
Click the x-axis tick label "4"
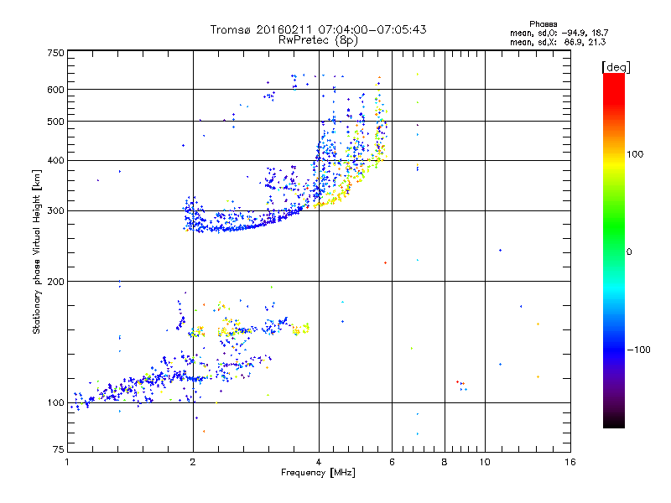(319, 462)
